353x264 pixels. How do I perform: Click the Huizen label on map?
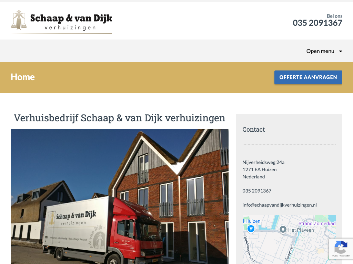click(x=253, y=221)
